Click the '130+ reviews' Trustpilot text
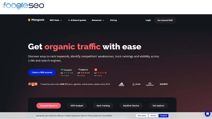 (65, 76)
